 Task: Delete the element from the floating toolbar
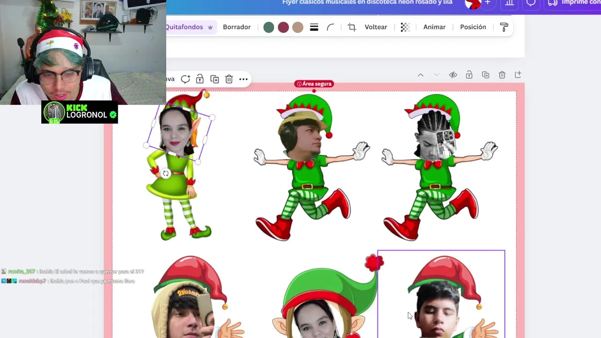point(229,79)
